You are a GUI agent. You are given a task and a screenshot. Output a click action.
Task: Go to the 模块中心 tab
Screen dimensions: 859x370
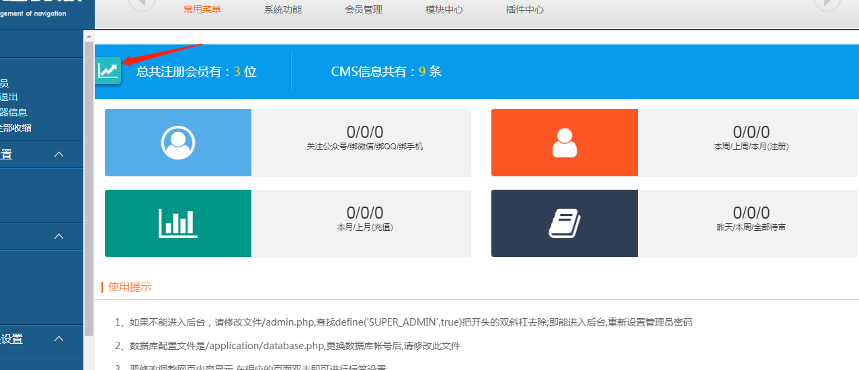(444, 9)
